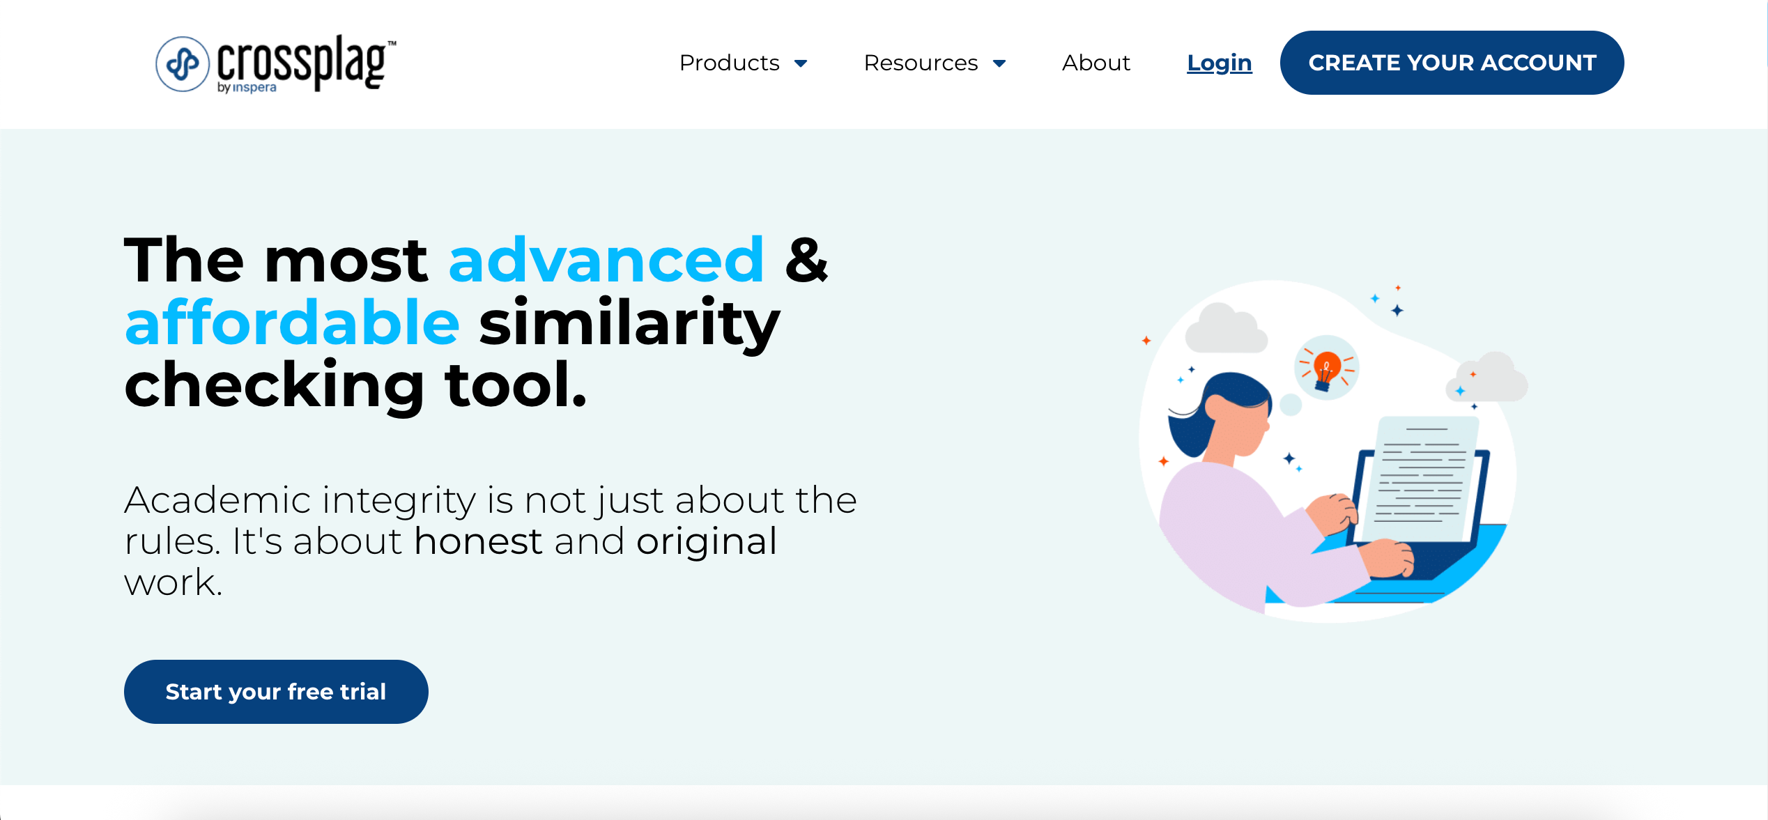Expand the Products dropdown arrow

801,63
